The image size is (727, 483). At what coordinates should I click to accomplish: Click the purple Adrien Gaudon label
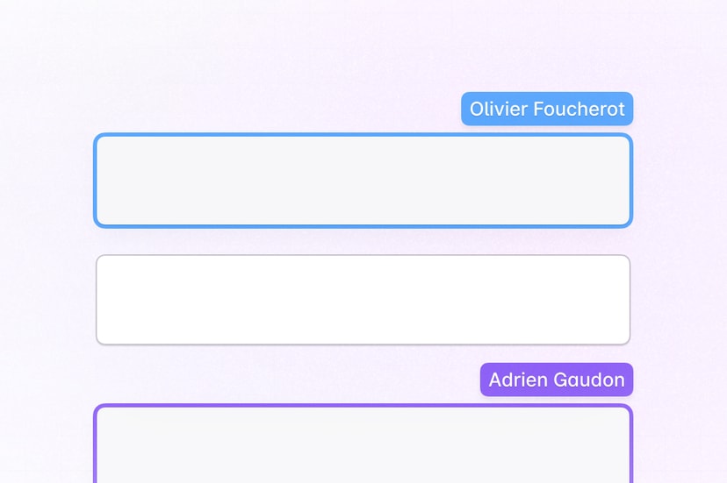pos(556,380)
